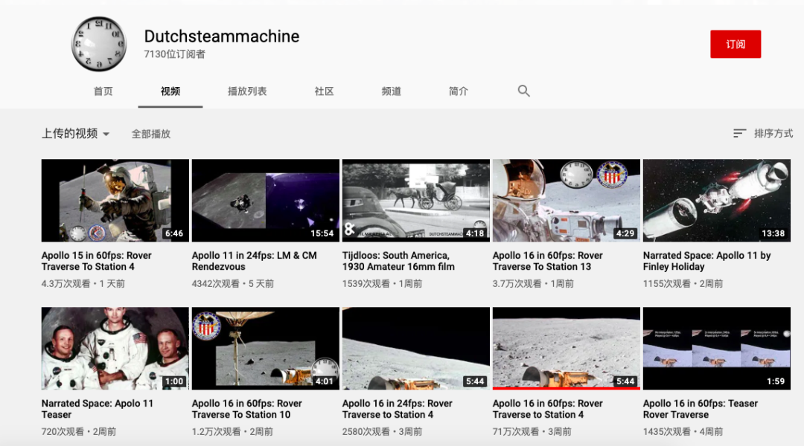
Task: Open Apollo 16 in 60fps Station 4 thumbnail
Action: [x=566, y=348]
